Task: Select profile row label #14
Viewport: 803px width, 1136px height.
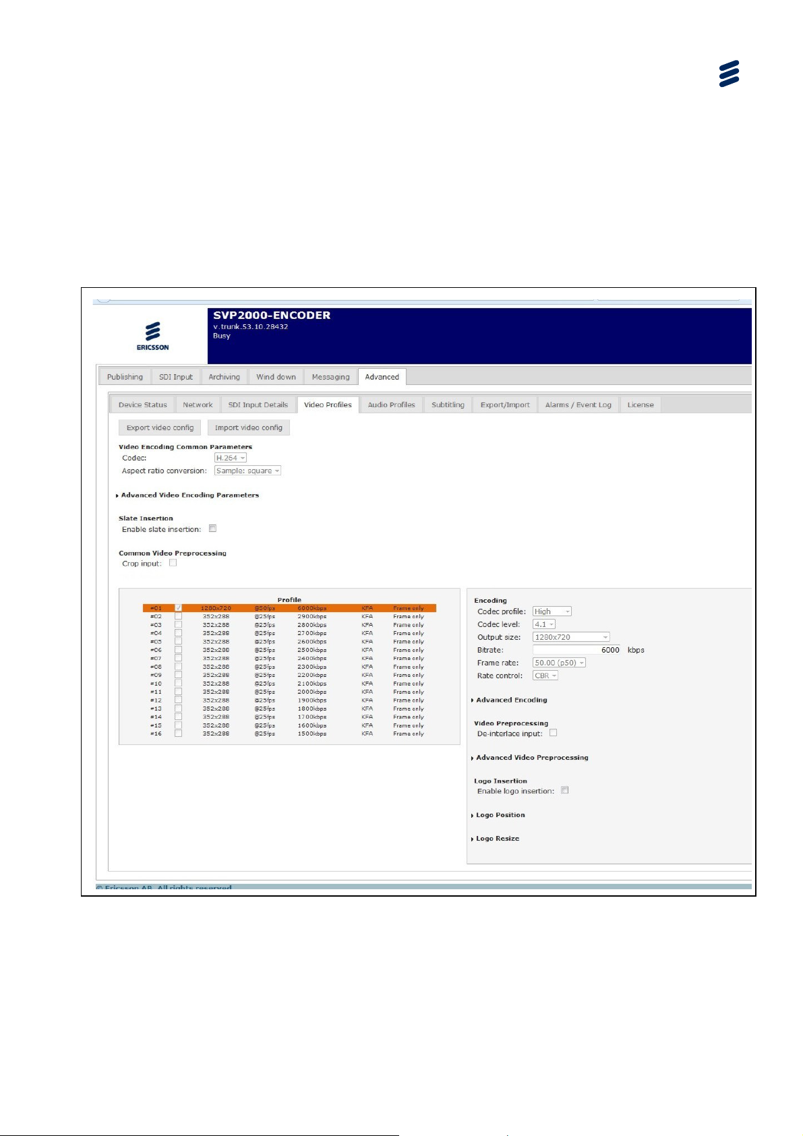Action: click(156, 717)
